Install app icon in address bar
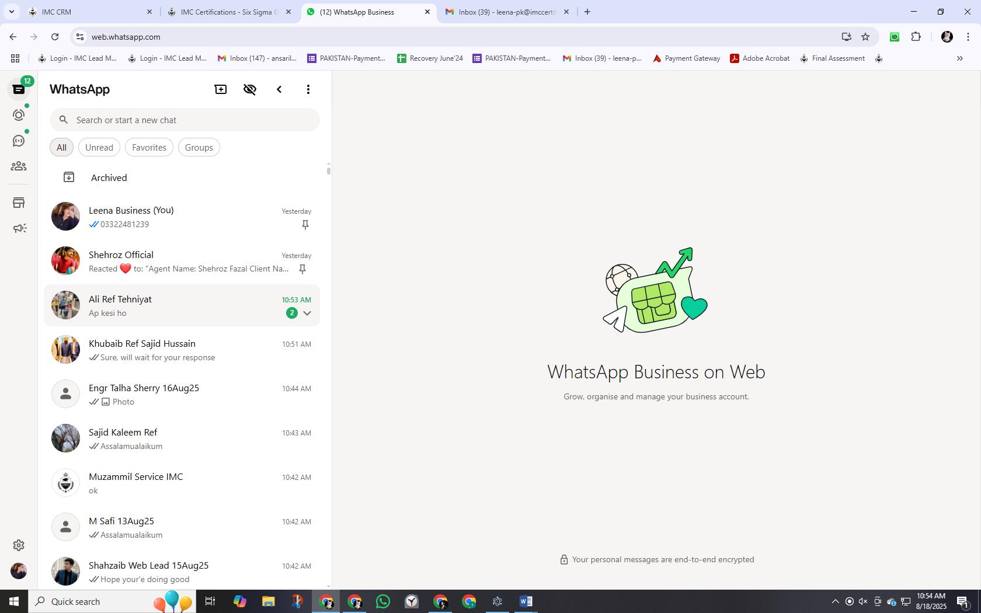The image size is (981, 613). (x=847, y=37)
